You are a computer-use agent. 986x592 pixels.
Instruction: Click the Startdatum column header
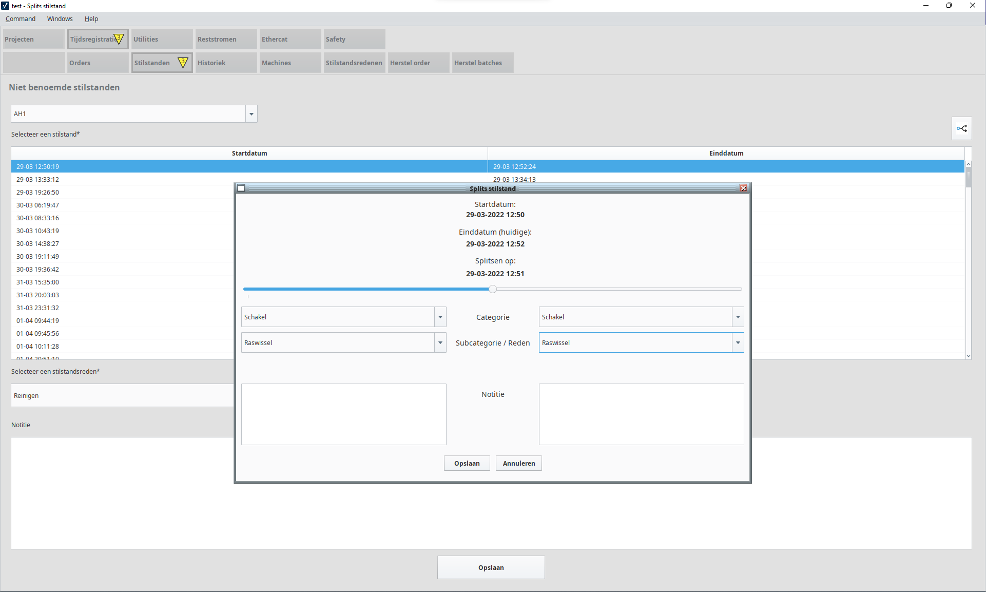coord(249,153)
